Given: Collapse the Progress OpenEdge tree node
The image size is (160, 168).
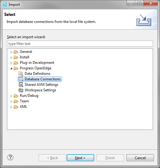Looking at the screenshot, I should coord(11,68).
